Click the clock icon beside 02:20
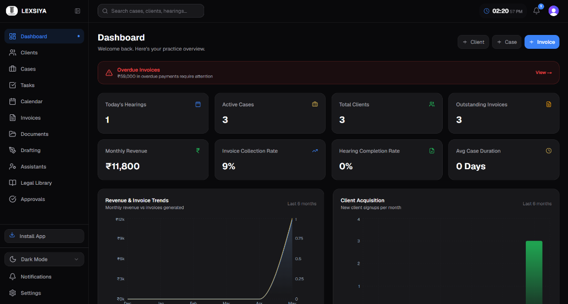 tap(486, 11)
